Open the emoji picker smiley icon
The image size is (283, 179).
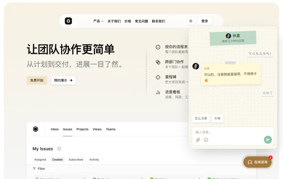[206, 140]
